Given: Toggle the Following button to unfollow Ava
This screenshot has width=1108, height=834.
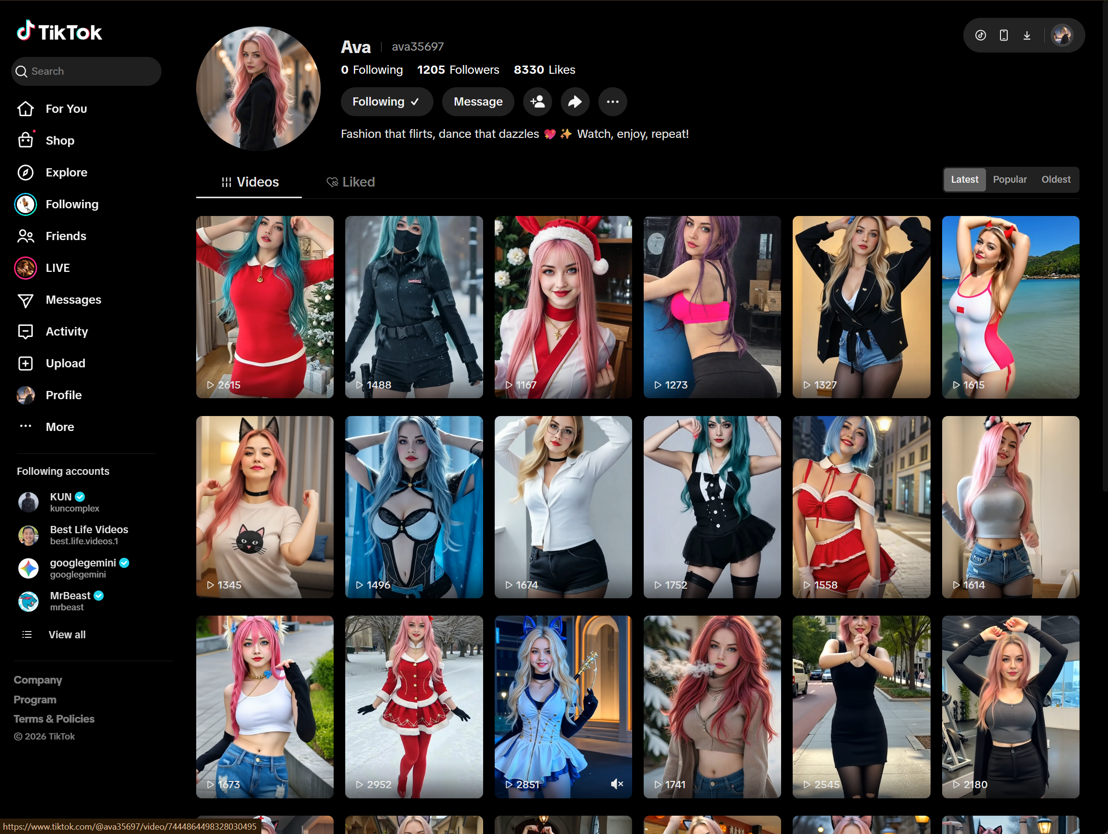Looking at the screenshot, I should click(386, 102).
